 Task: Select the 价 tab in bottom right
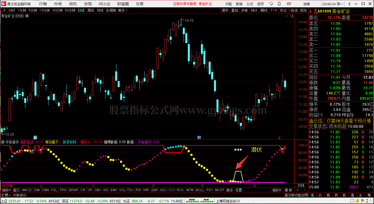[320, 195]
